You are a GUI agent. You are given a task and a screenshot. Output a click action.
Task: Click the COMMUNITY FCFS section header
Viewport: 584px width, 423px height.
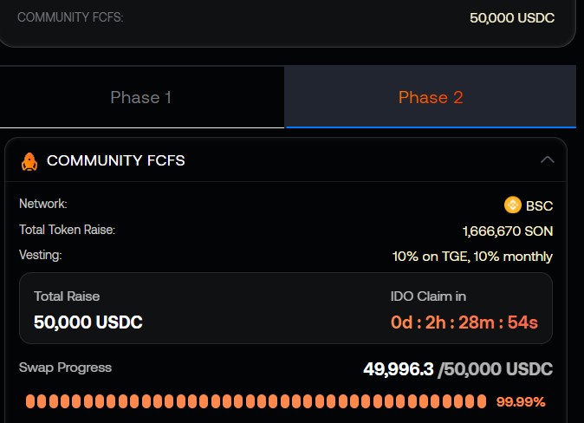tap(115, 160)
